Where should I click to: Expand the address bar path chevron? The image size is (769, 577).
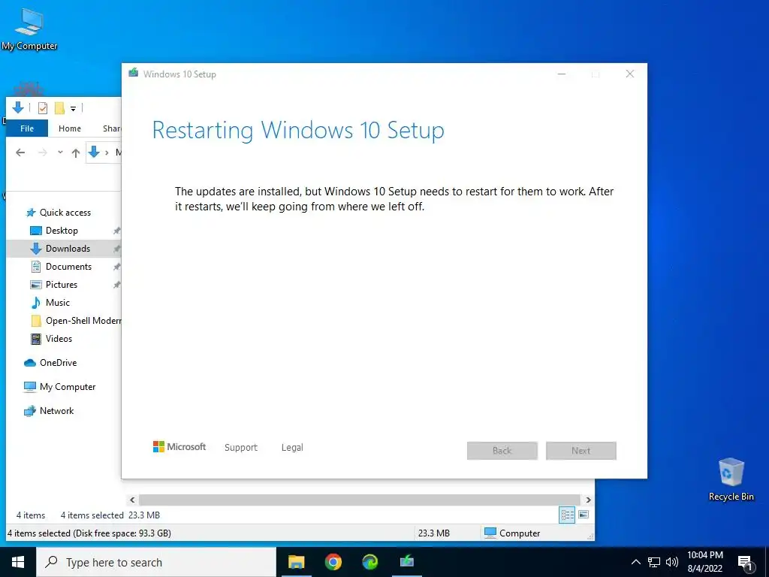pyautogui.click(x=107, y=153)
